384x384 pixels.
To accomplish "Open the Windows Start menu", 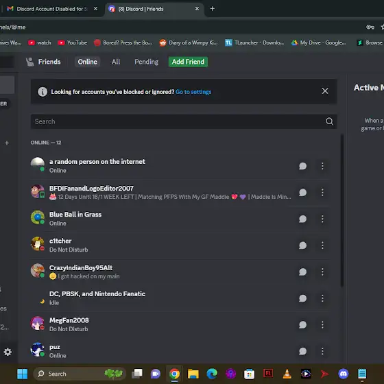I will pyautogui.click(x=22, y=374).
